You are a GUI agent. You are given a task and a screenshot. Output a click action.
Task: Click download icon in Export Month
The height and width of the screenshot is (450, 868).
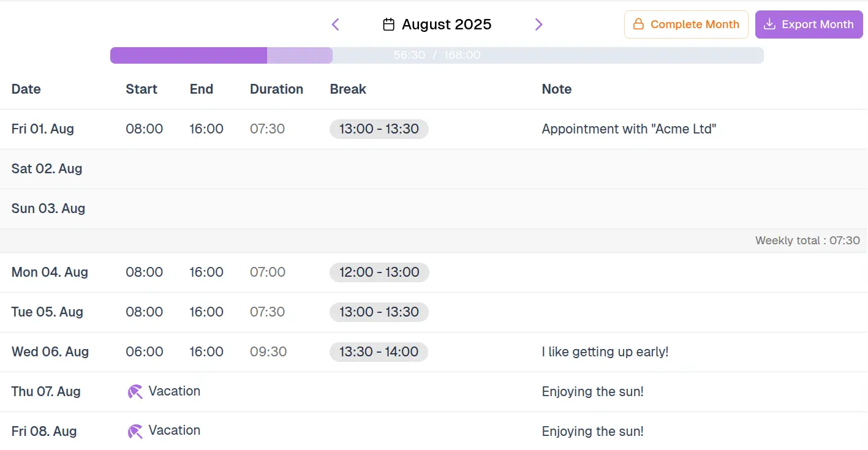769,24
